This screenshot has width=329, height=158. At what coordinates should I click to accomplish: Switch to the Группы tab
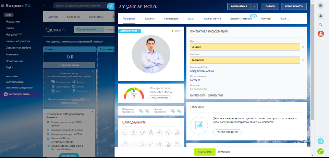pyautogui.click(x=266, y=18)
